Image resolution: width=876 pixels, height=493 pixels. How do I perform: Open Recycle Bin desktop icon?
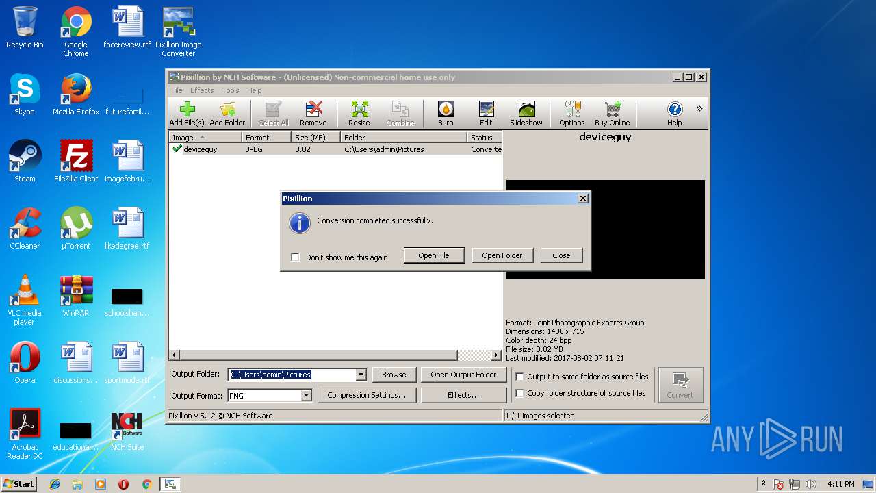click(x=25, y=28)
